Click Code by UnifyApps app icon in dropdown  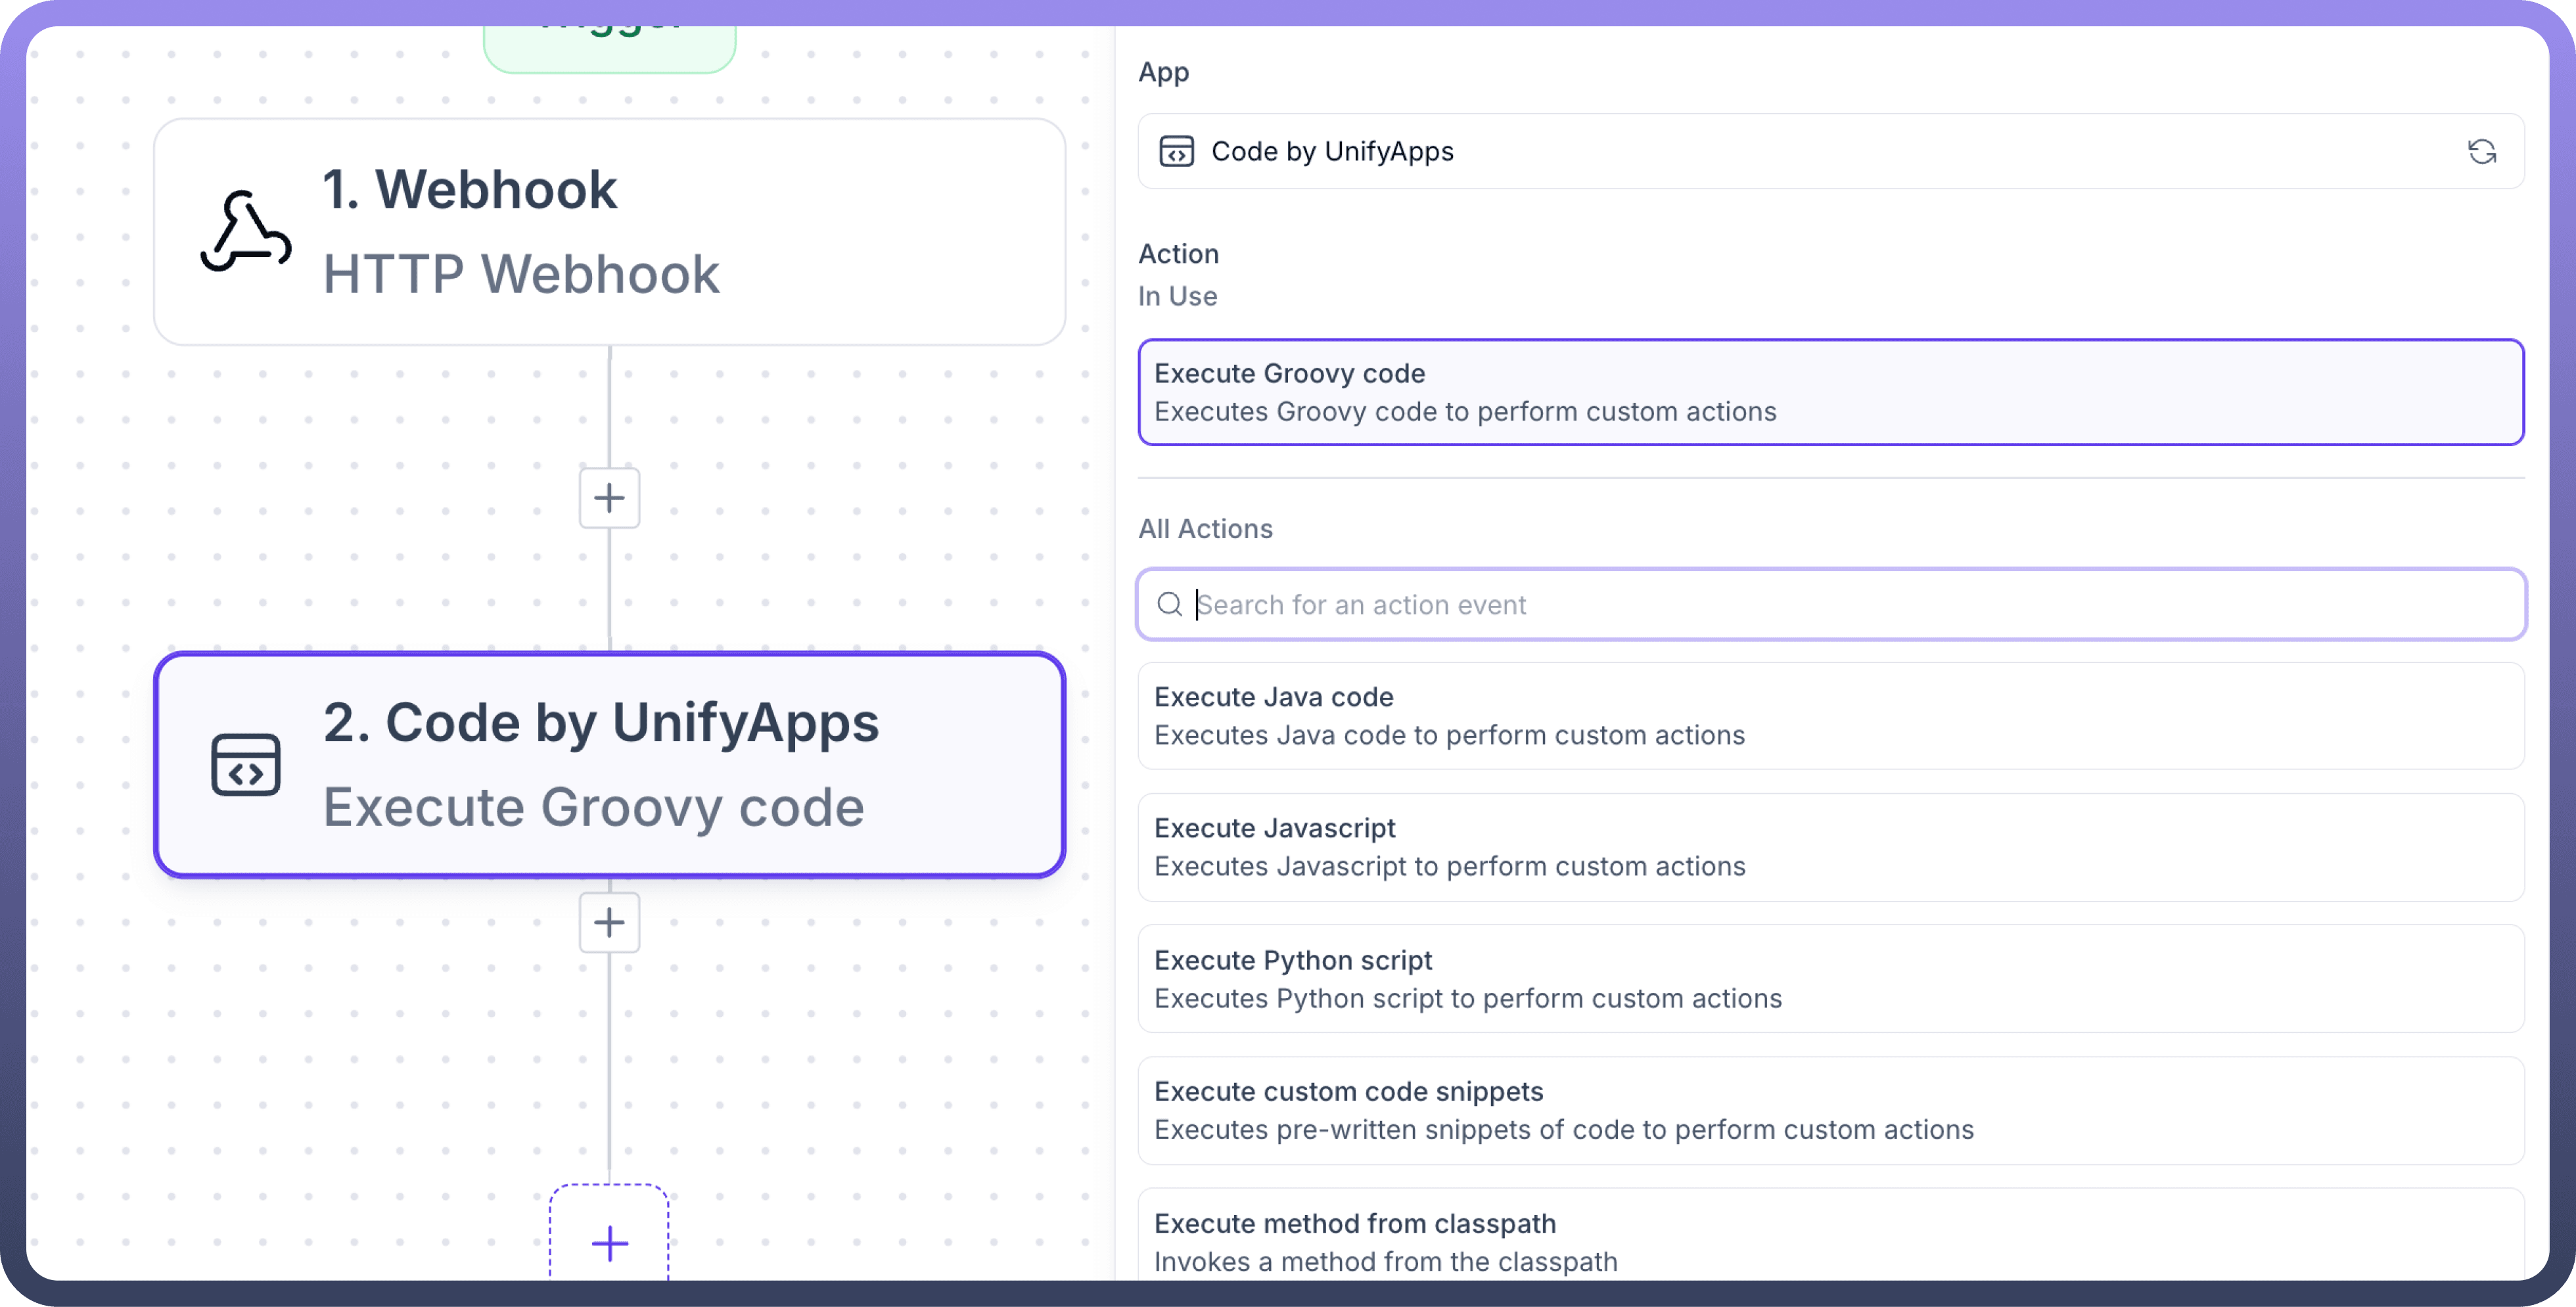click(1176, 151)
